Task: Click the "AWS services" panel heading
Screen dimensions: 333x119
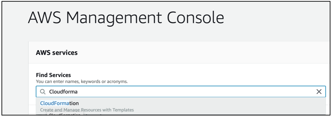Action: tap(57, 53)
